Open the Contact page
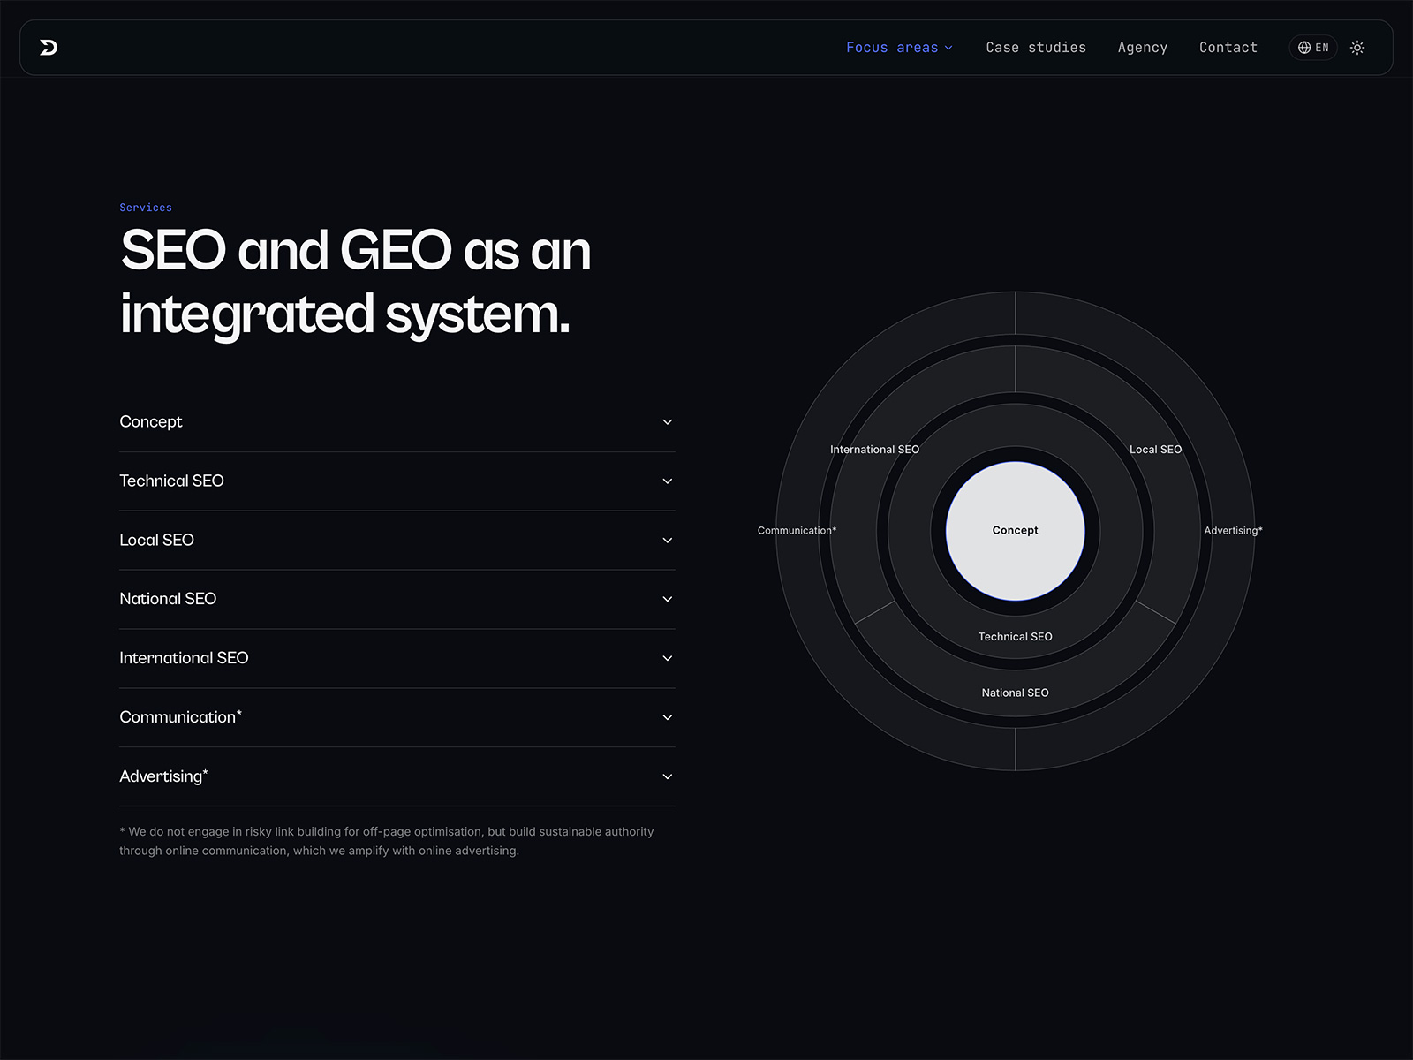 [1228, 48]
